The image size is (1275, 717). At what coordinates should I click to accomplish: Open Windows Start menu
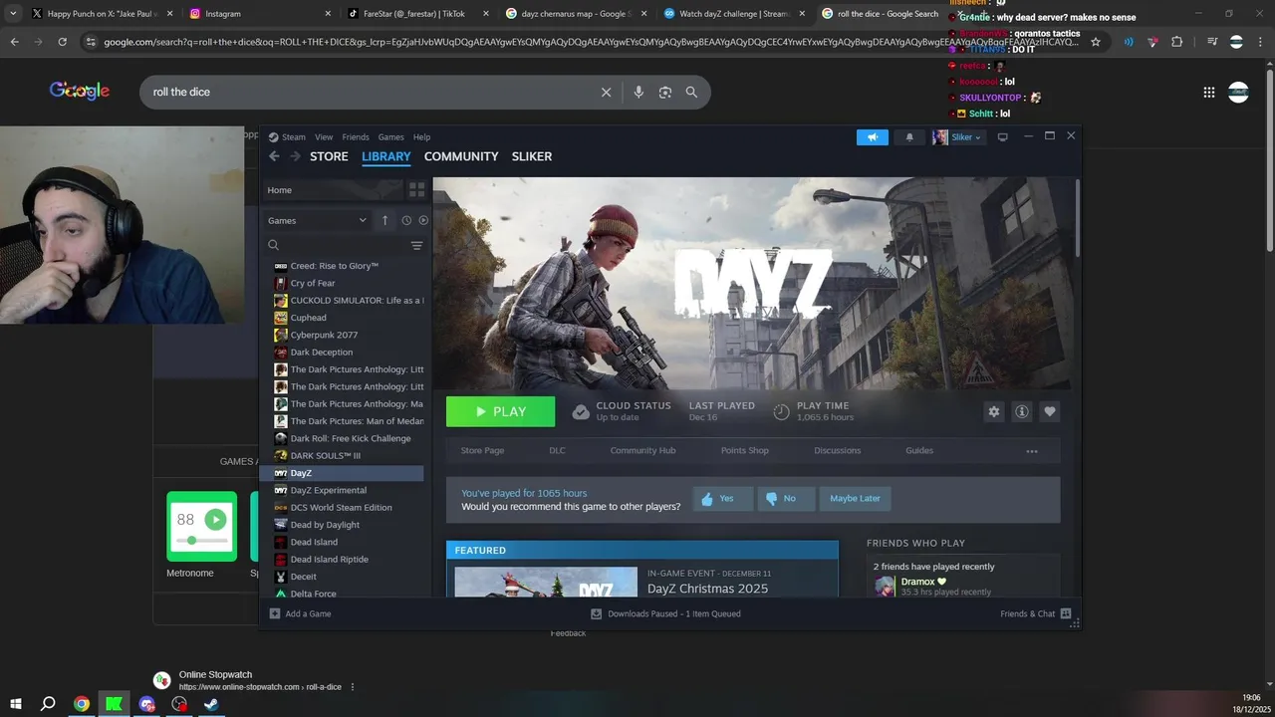coord(16,704)
